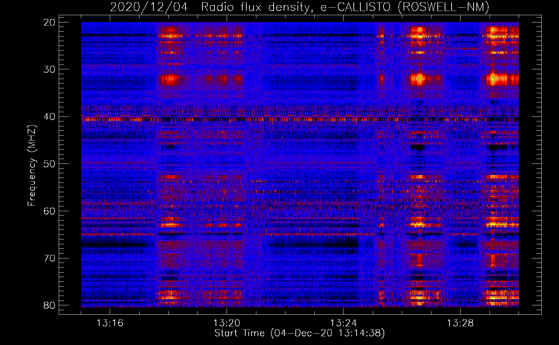Click the 13:20 time tick label
The image size is (559, 345).
point(227,323)
